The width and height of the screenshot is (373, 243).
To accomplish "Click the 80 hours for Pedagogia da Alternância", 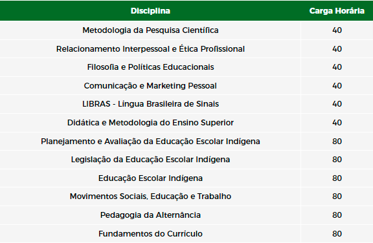I will tap(337, 215).
